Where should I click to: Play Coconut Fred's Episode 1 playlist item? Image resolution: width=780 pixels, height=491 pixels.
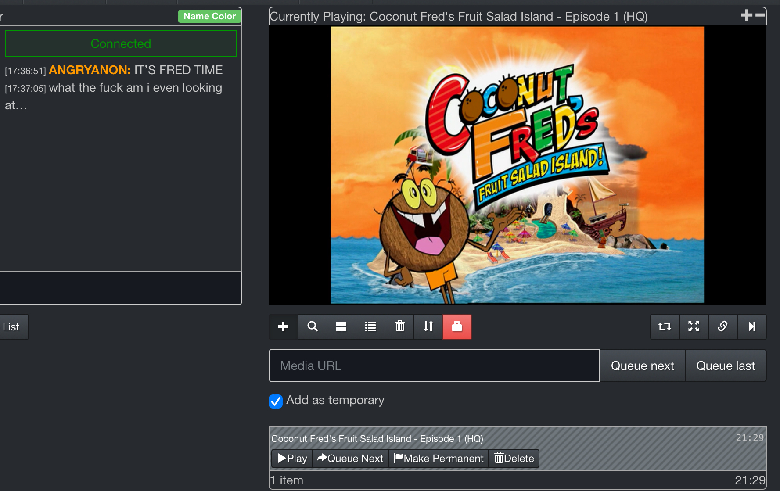point(292,459)
